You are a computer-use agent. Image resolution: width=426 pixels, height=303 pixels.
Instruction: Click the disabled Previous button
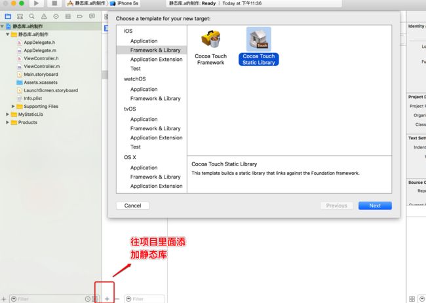click(x=337, y=205)
